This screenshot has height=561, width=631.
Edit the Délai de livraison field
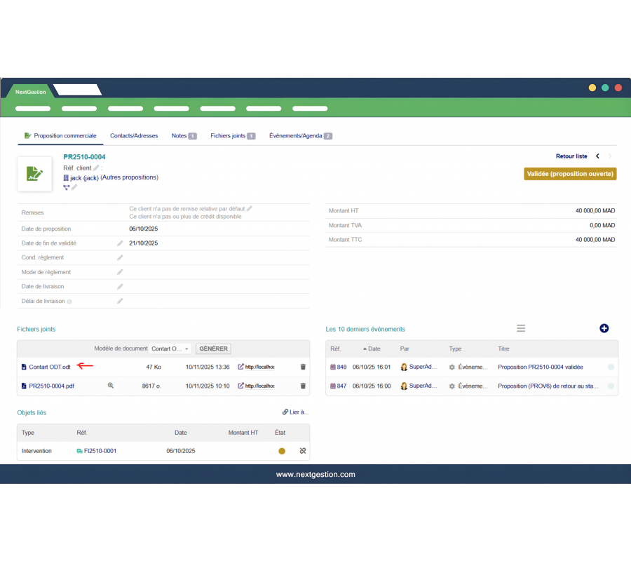coord(120,301)
